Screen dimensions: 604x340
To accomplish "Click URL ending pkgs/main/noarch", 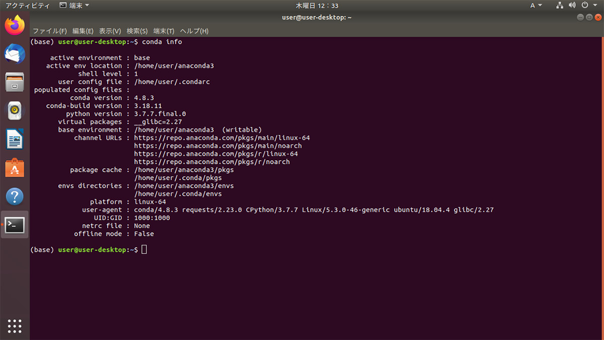I will click(x=218, y=146).
